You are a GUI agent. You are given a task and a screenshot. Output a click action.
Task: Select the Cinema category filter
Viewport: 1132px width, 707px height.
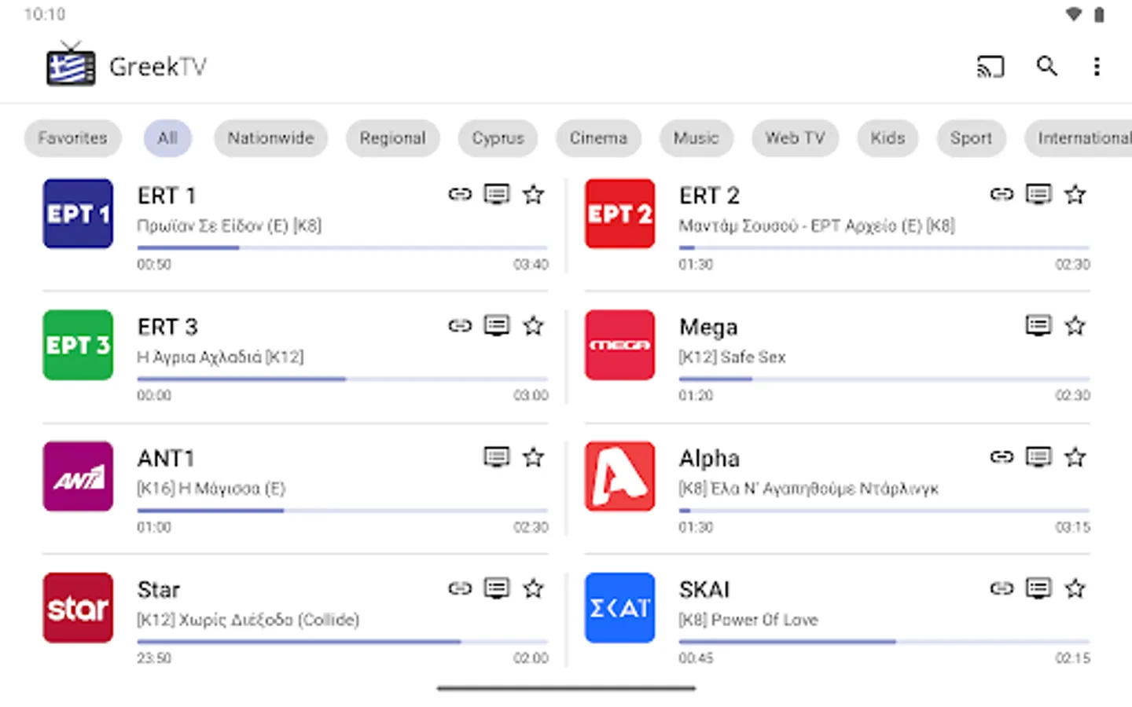[x=598, y=138]
